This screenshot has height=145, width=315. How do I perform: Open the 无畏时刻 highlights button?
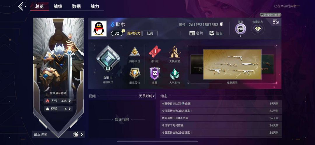(147, 96)
